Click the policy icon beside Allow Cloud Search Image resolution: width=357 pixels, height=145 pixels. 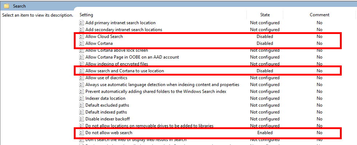coord(82,37)
